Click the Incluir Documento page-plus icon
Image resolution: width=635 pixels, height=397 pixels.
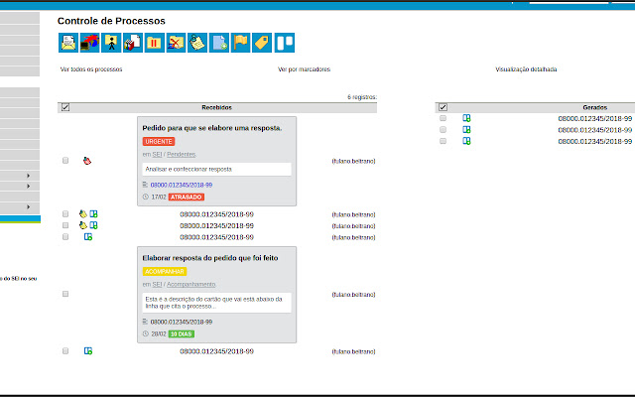click(219, 43)
